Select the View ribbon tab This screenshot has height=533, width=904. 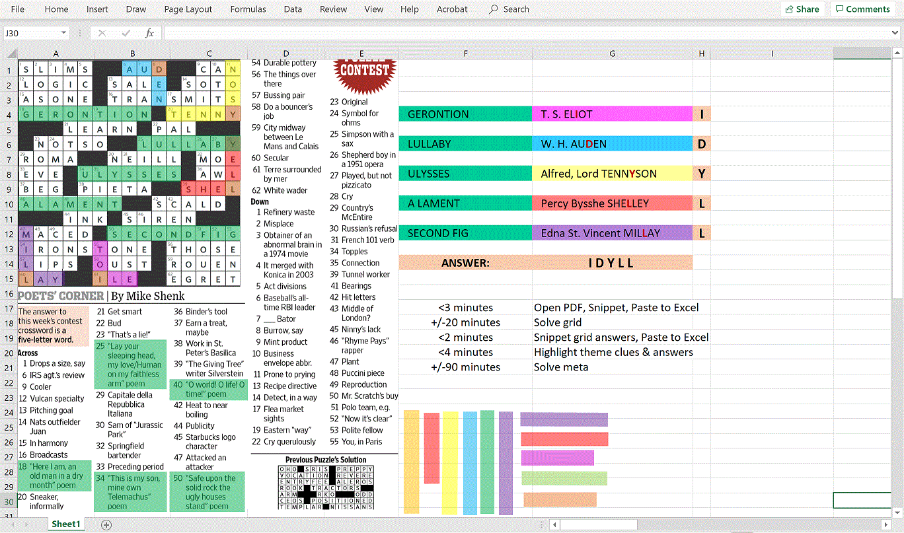373,9
